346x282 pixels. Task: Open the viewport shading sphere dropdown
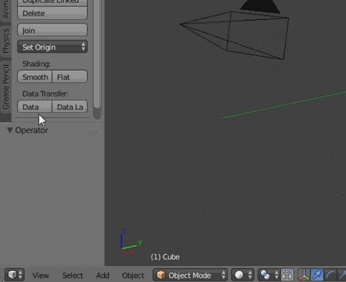point(242,275)
